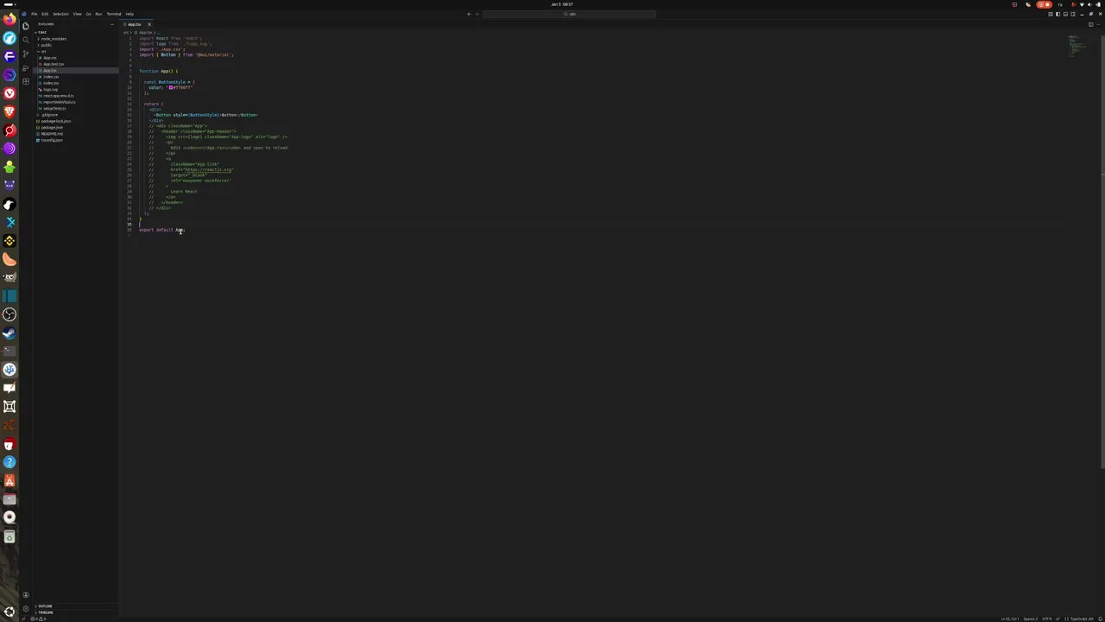Image resolution: width=1105 pixels, height=622 pixels.
Task: Open the Run menu
Action: [x=98, y=14]
